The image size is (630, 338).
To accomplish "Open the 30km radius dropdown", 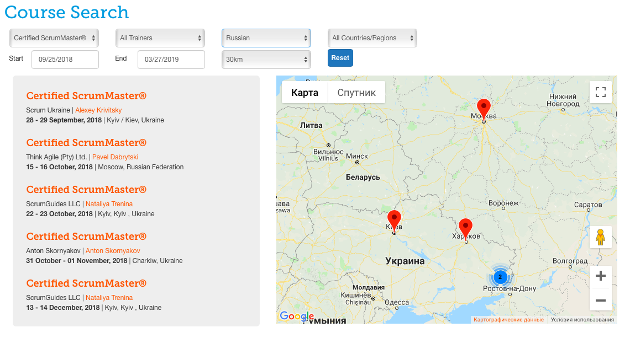I will click(x=266, y=60).
